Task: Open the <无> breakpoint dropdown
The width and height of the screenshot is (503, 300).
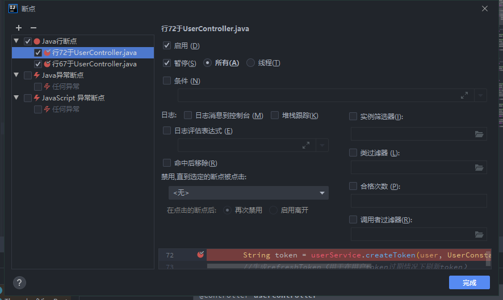Action: [x=249, y=193]
